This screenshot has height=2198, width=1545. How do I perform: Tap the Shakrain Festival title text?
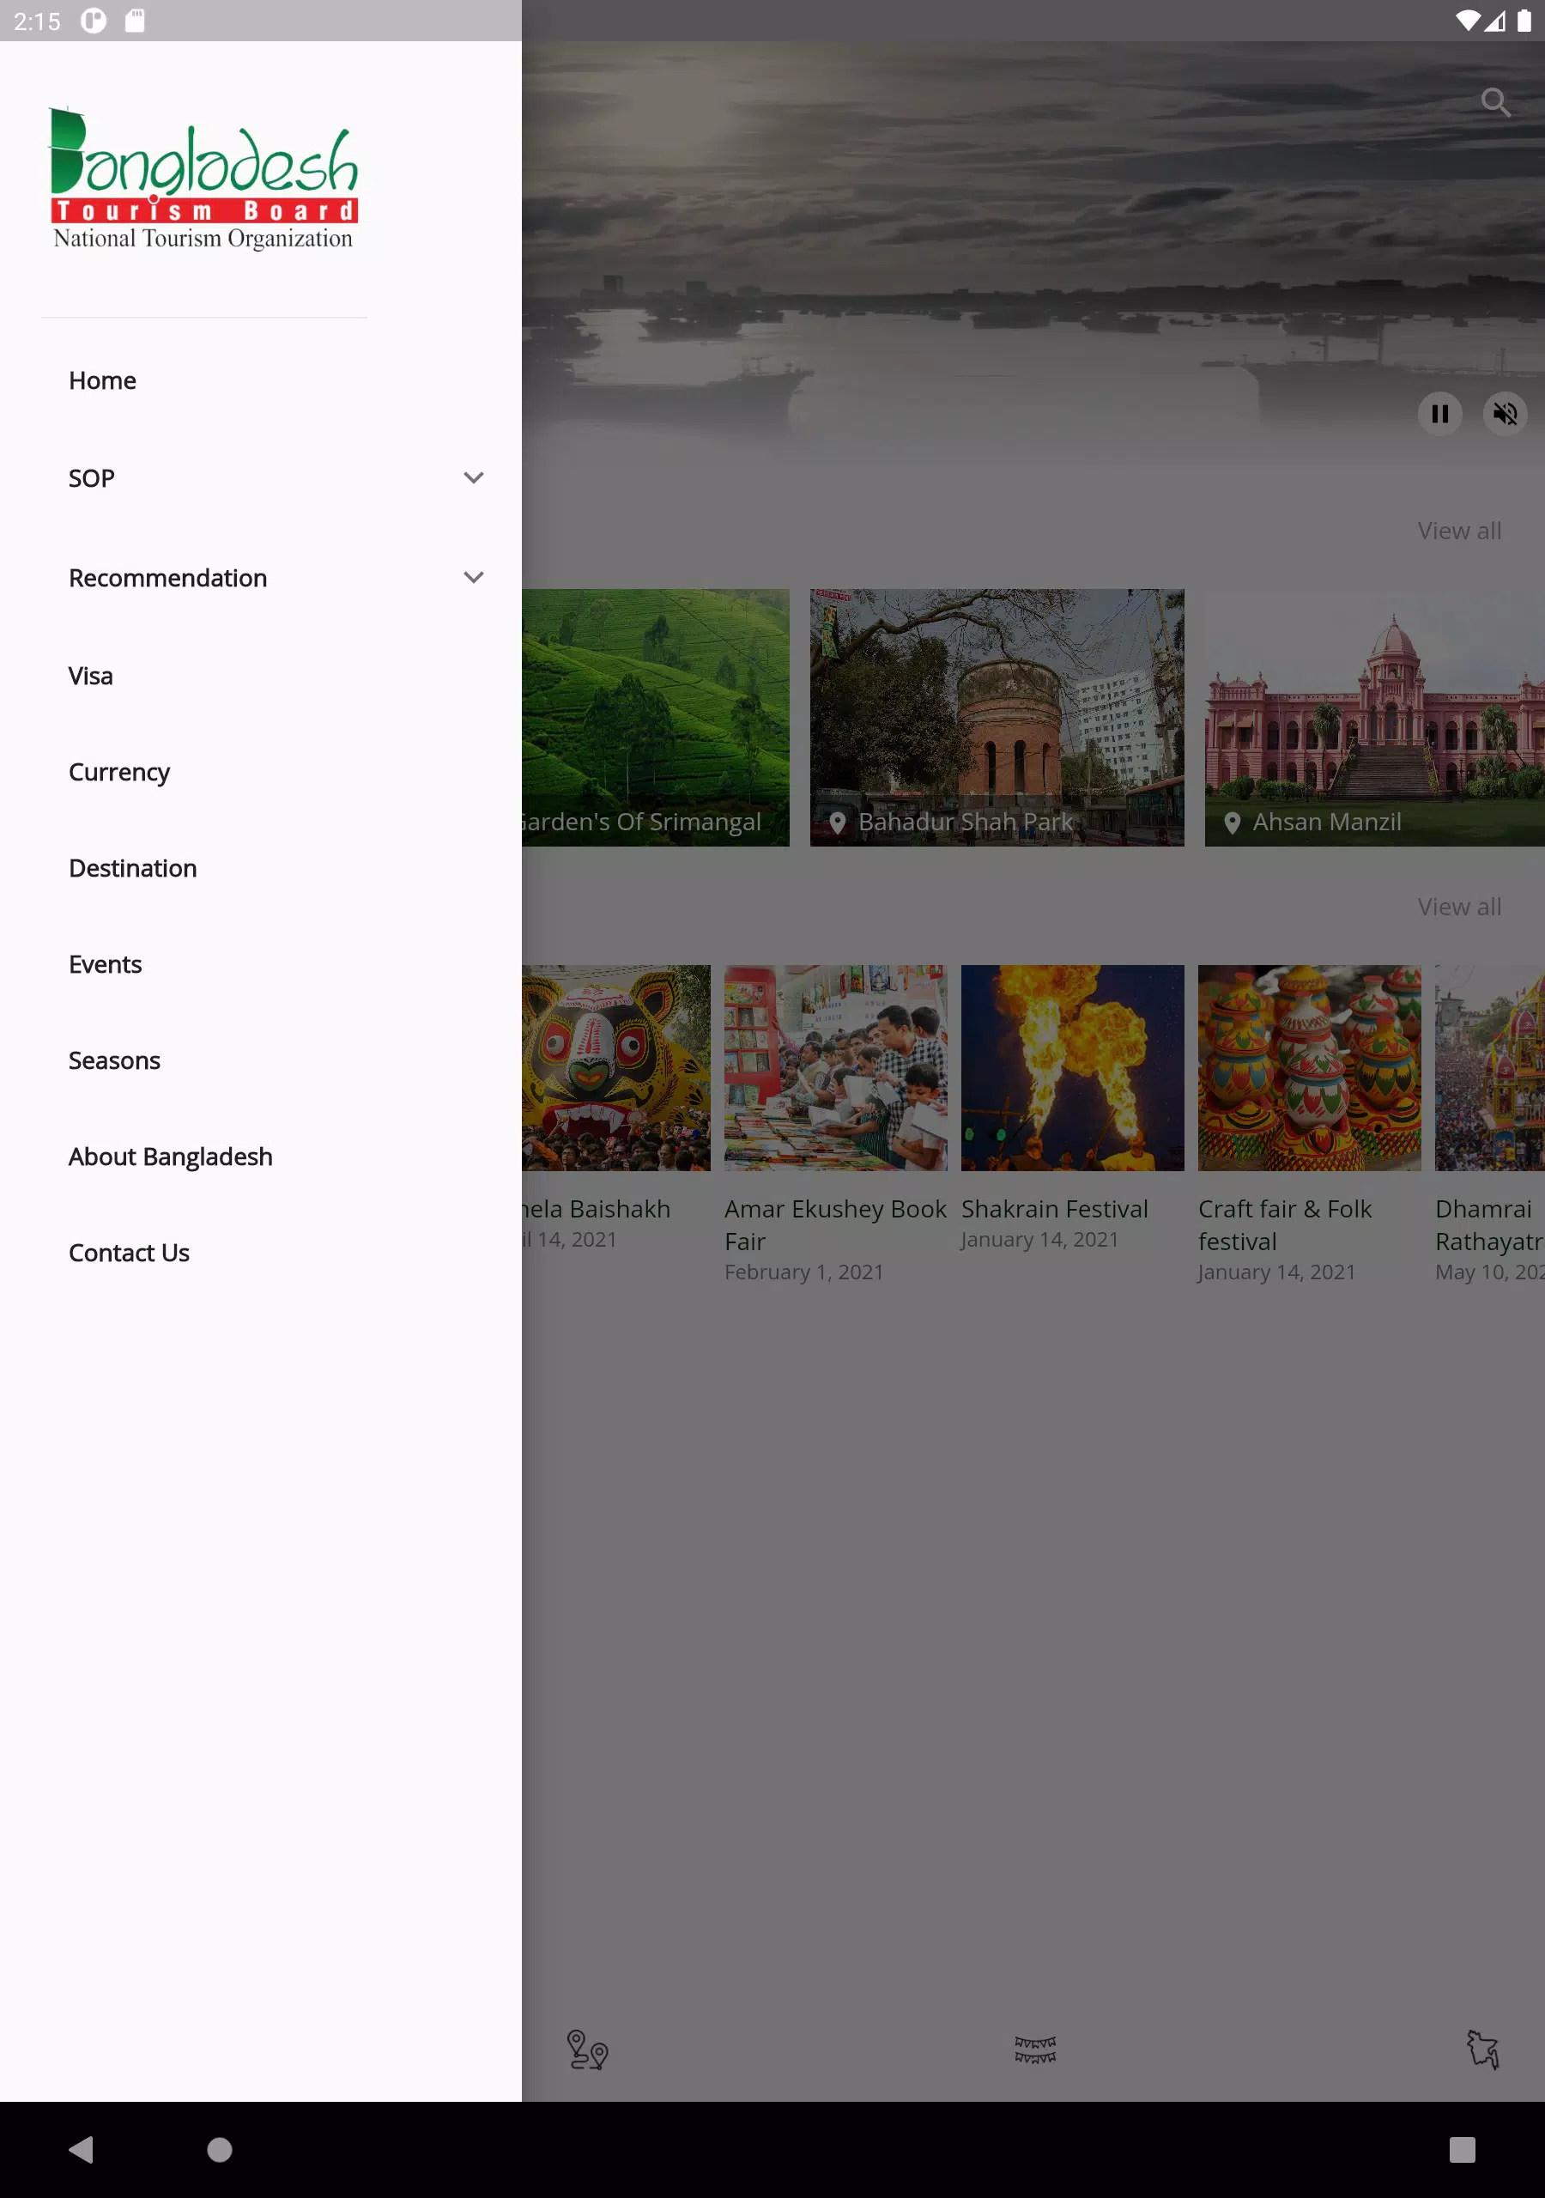(1054, 1209)
